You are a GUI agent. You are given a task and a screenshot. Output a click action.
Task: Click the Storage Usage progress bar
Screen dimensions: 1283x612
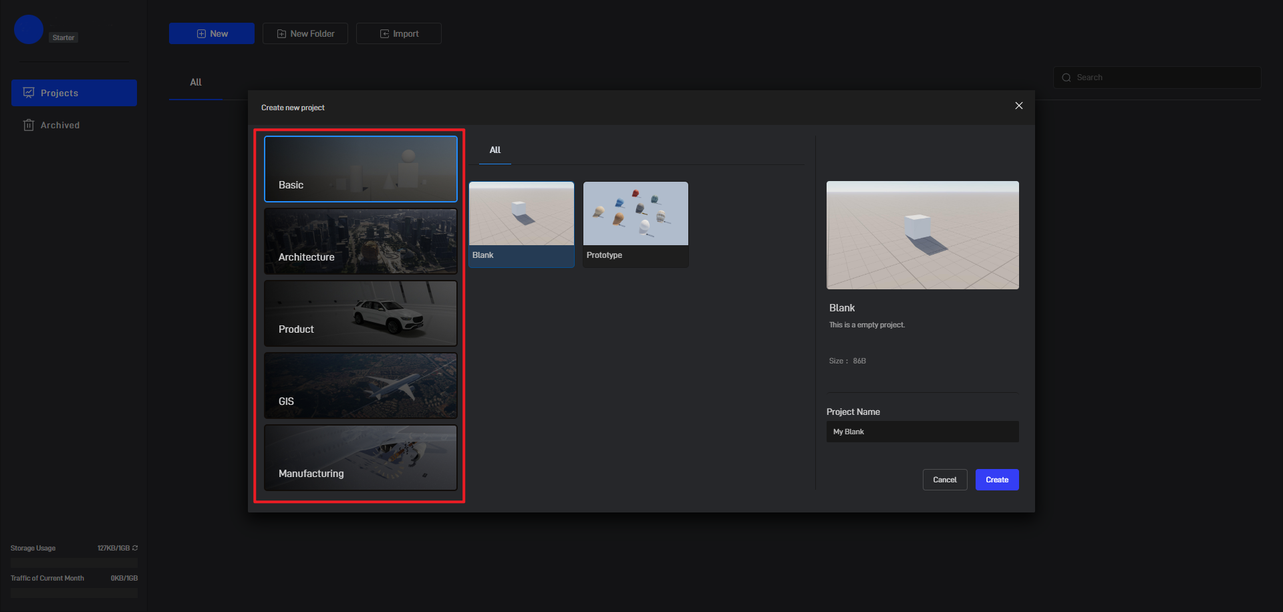[74, 563]
